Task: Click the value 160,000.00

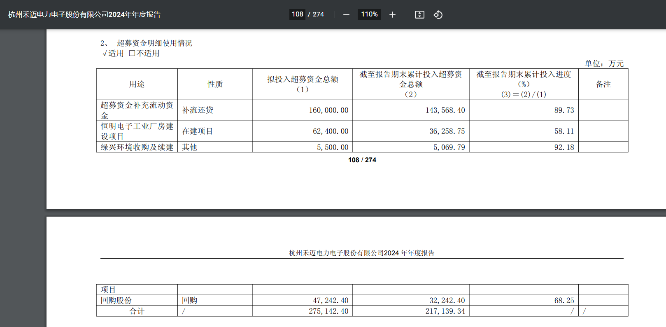Action: tap(328, 110)
